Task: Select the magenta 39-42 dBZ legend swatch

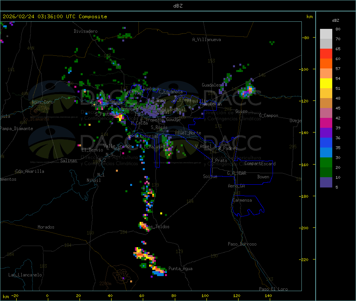Action: 326,123
